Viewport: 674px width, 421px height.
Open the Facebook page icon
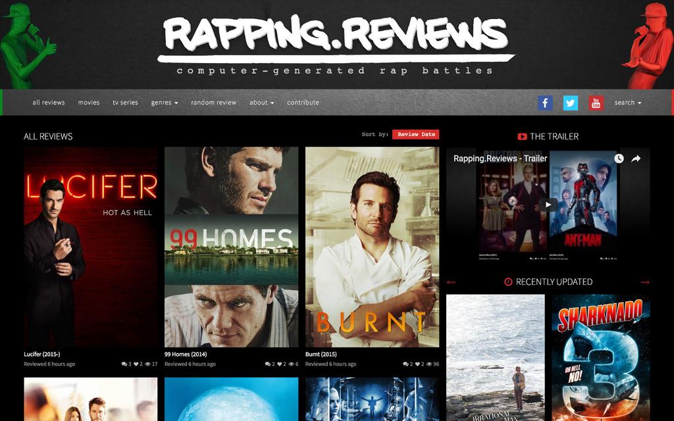coord(545,103)
